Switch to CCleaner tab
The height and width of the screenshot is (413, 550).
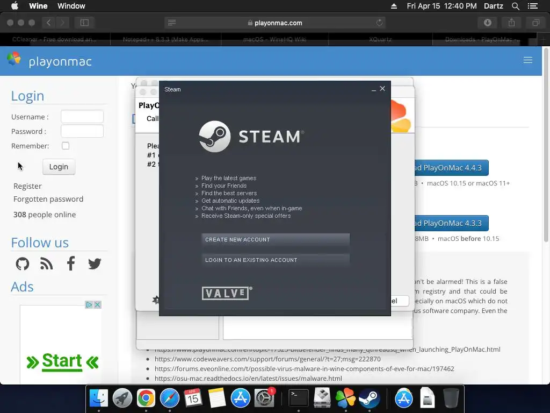click(54, 39)
